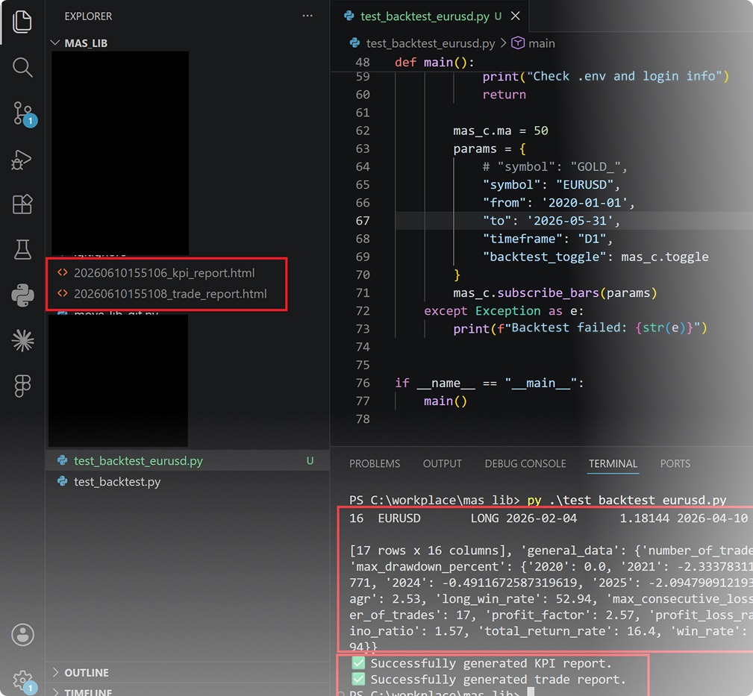Open 20260610155108_trade_report.html file

tap(170, 293)
